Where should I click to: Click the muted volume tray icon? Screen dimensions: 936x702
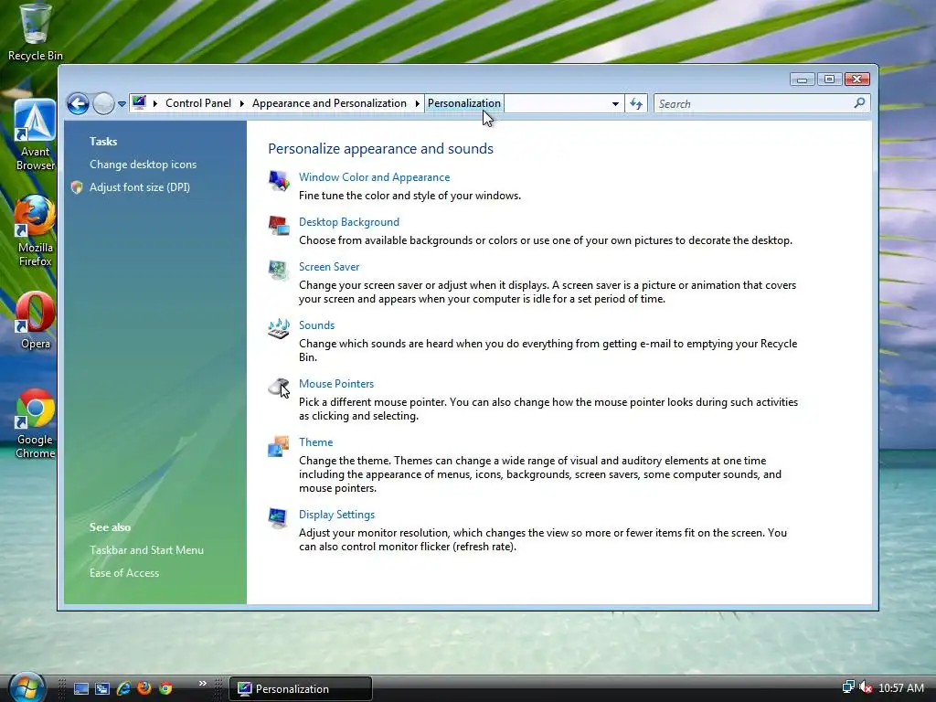click(x=866, y=687)
